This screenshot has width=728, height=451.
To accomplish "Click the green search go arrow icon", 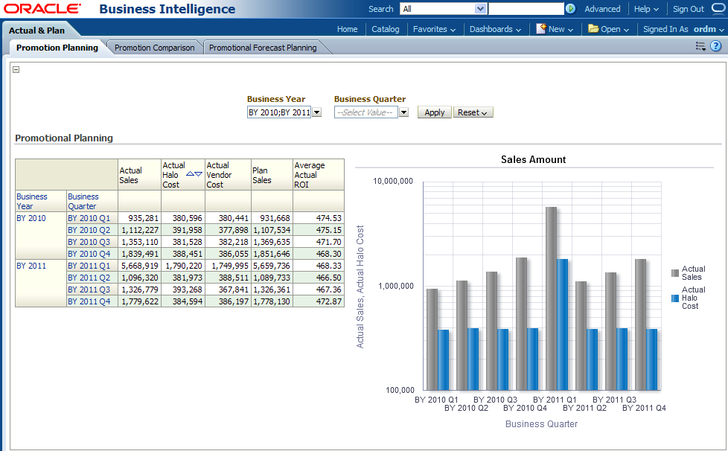I will point(571,9).
